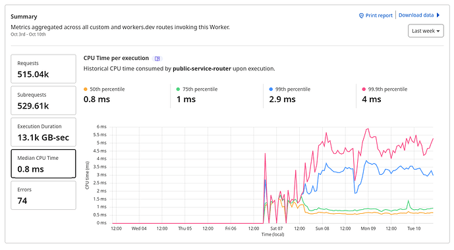
Task: Toggle the 99.9th percentile series label
Action: click(x=387, y=89)
